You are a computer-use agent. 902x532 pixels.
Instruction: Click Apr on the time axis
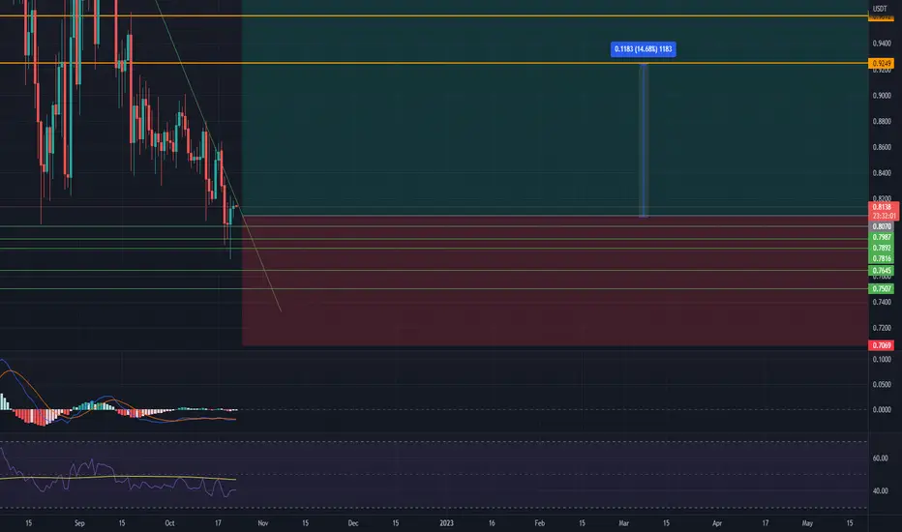[717, 522]
